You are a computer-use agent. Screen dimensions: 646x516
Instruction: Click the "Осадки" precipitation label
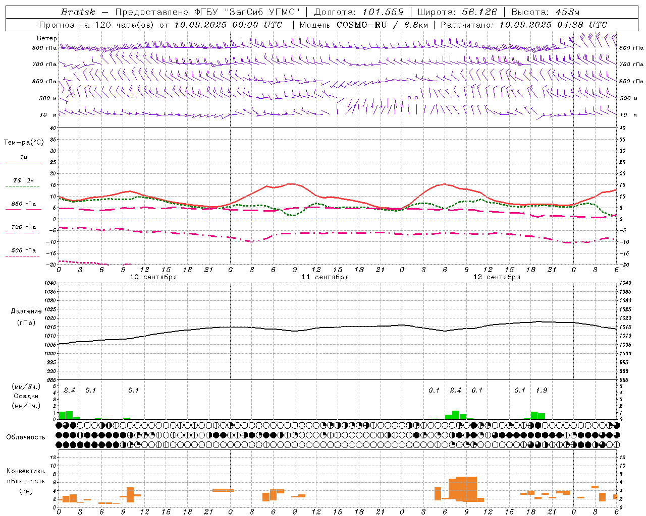point(26,396)
